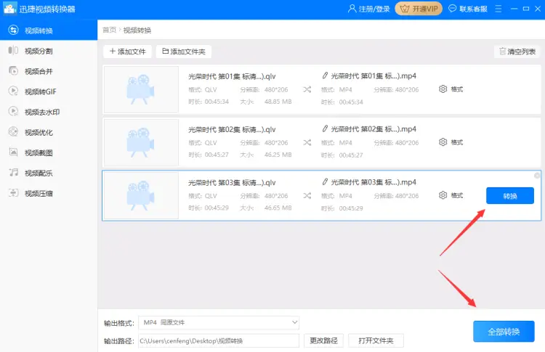This screenshot has width=545, height=352.
Task: Remove 第03集 using its small close icon
Action: 537,176
